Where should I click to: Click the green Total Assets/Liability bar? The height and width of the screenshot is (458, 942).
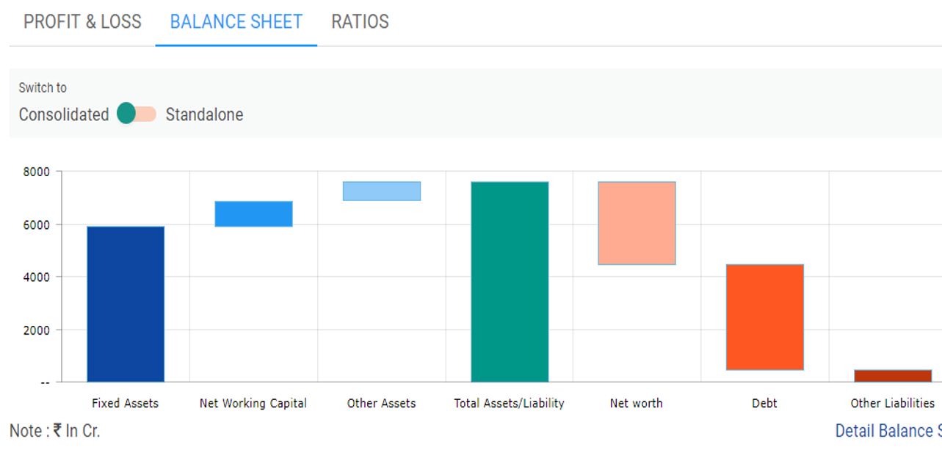click(x=510, y=282)
